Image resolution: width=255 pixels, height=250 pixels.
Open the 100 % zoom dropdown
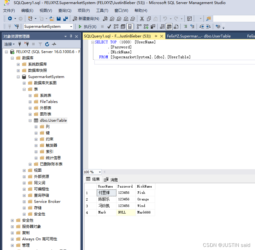(100, 172)
